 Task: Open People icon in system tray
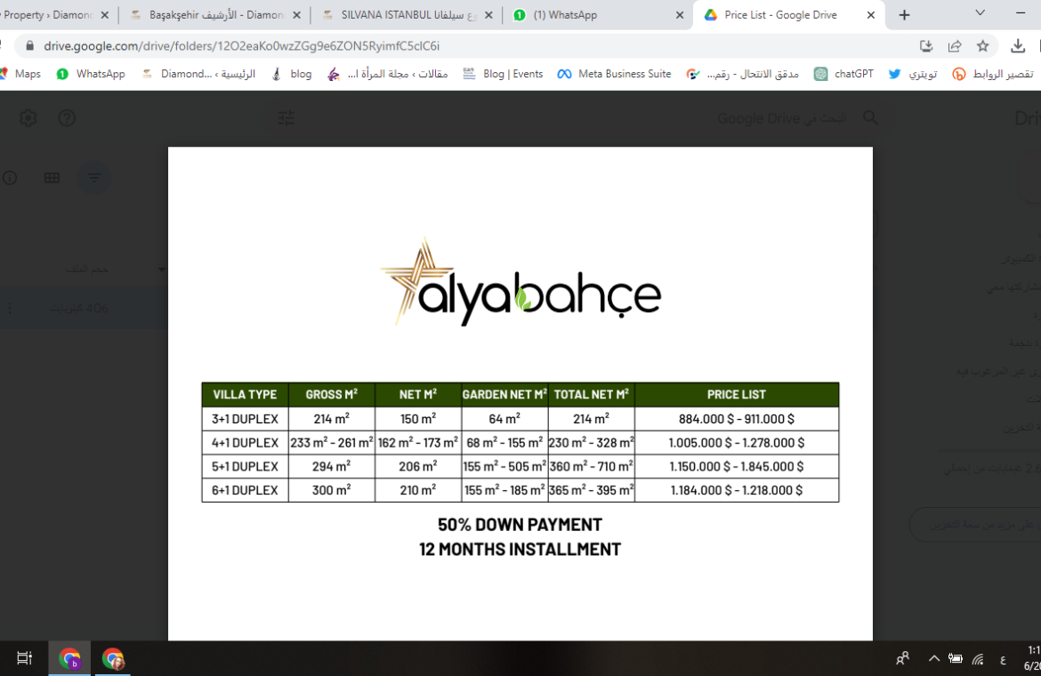coord(902,658)
